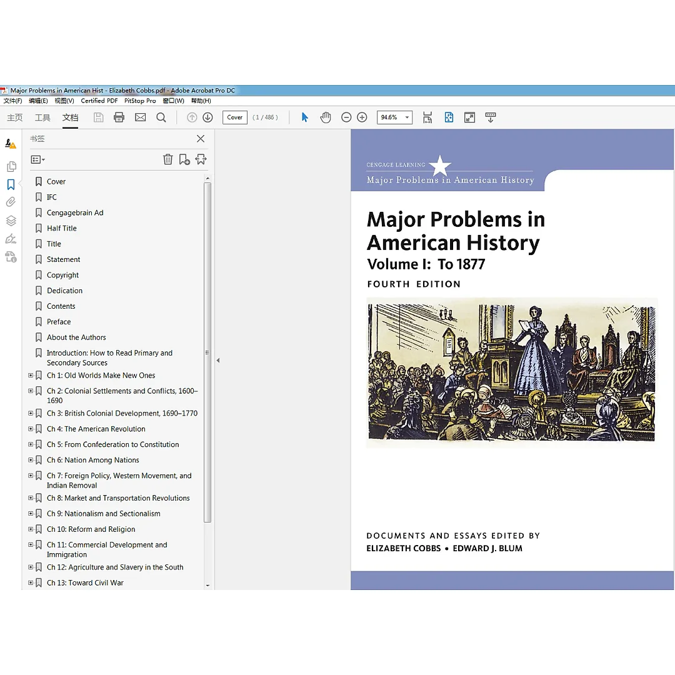
Task: Jump to the Cover bookmark
Action: [56, 182]
